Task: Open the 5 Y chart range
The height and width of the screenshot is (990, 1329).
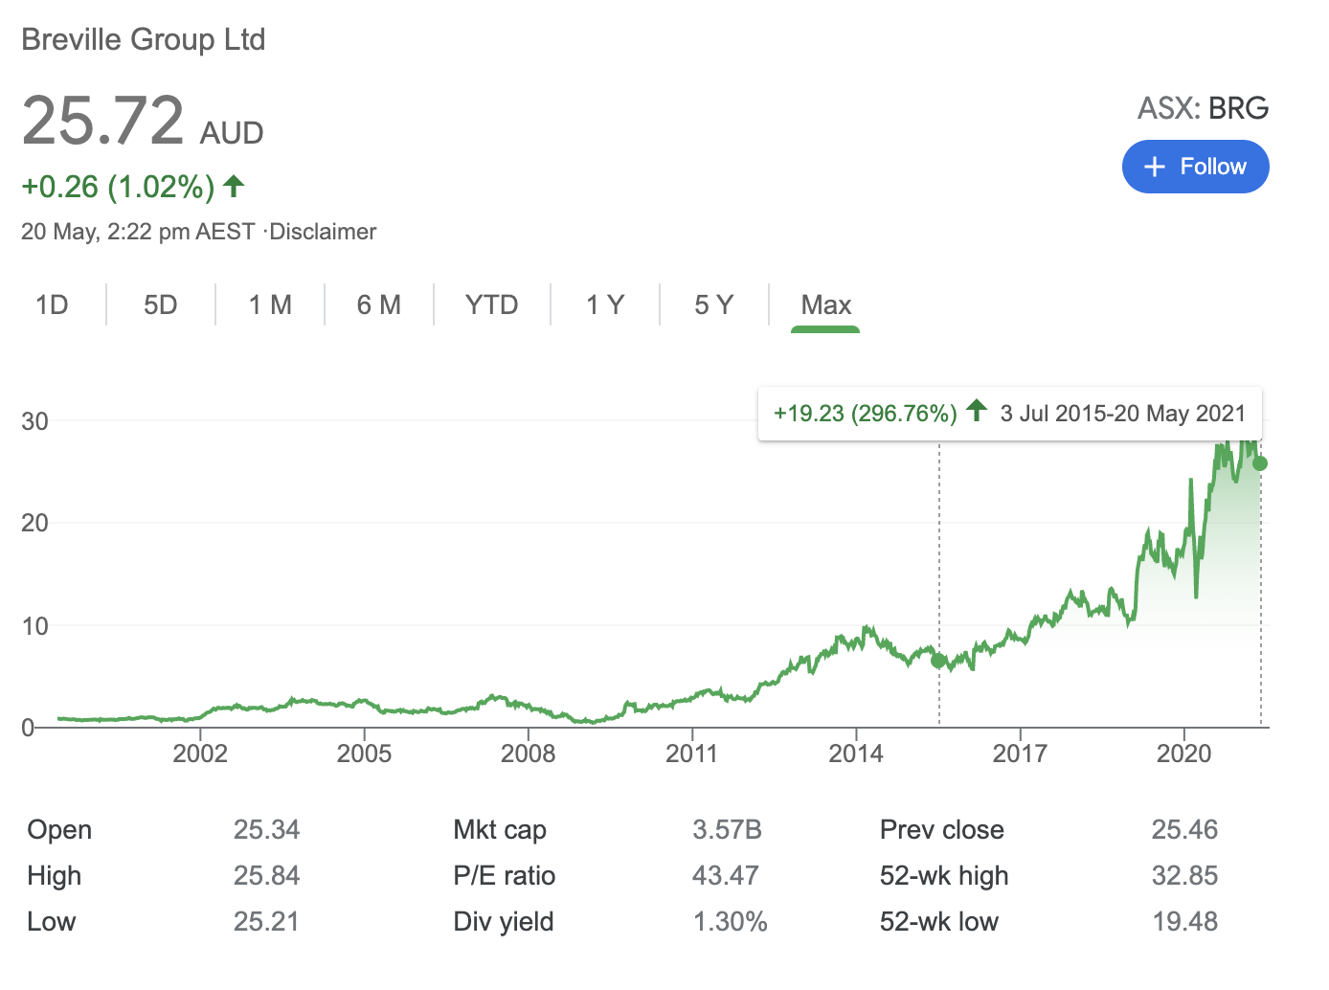Action: click(x=714, y=305)
